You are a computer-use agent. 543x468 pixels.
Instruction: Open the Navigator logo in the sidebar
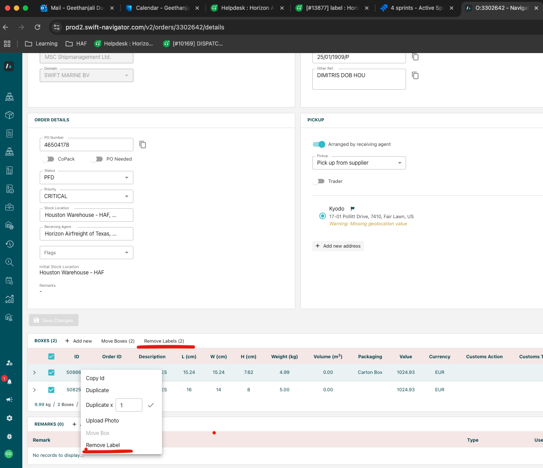pos(9,66)
